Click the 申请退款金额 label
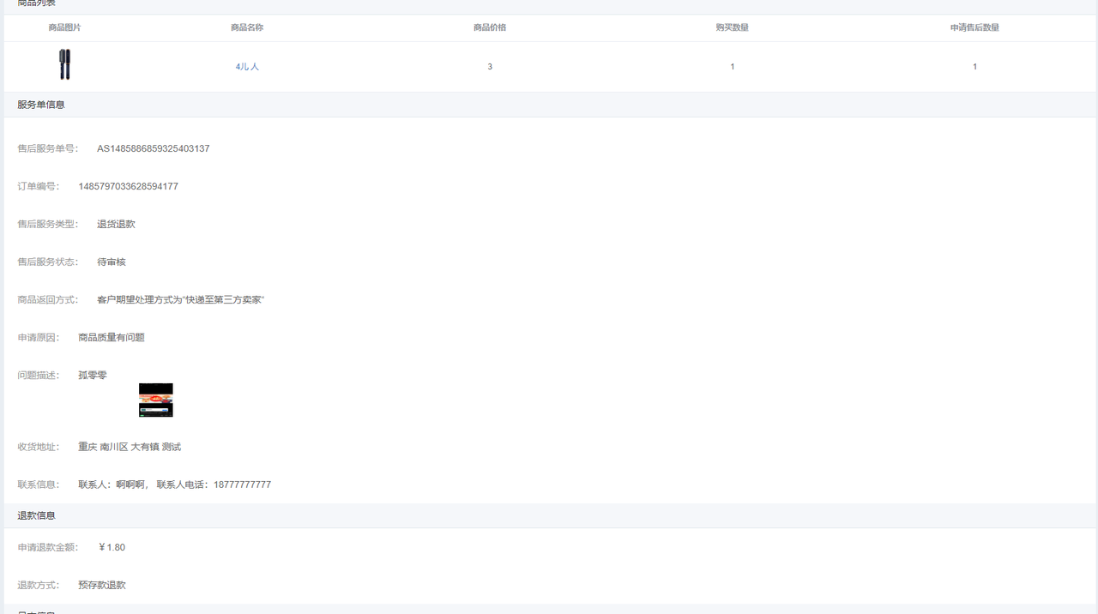This screenshot has height=614, width=1098. (x=48, y=548)
